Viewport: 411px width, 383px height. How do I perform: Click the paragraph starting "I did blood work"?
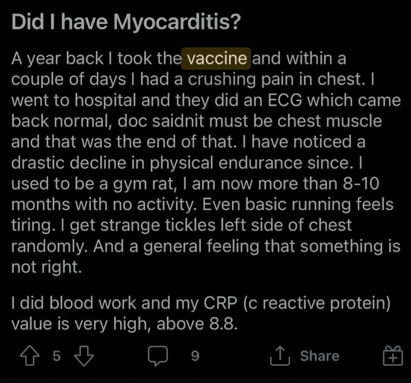[201, 313]
